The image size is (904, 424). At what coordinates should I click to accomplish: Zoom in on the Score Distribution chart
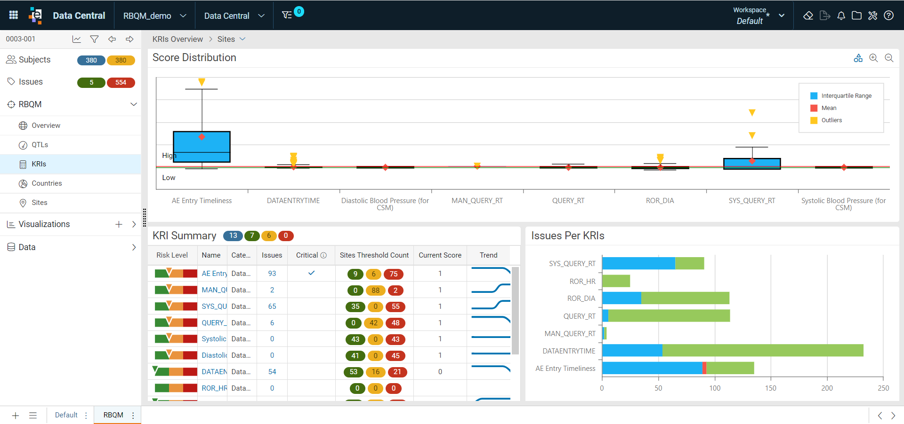(x=873, y=58)
